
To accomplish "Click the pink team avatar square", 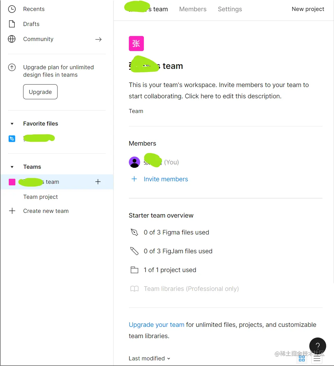I will tap(136, 44).
